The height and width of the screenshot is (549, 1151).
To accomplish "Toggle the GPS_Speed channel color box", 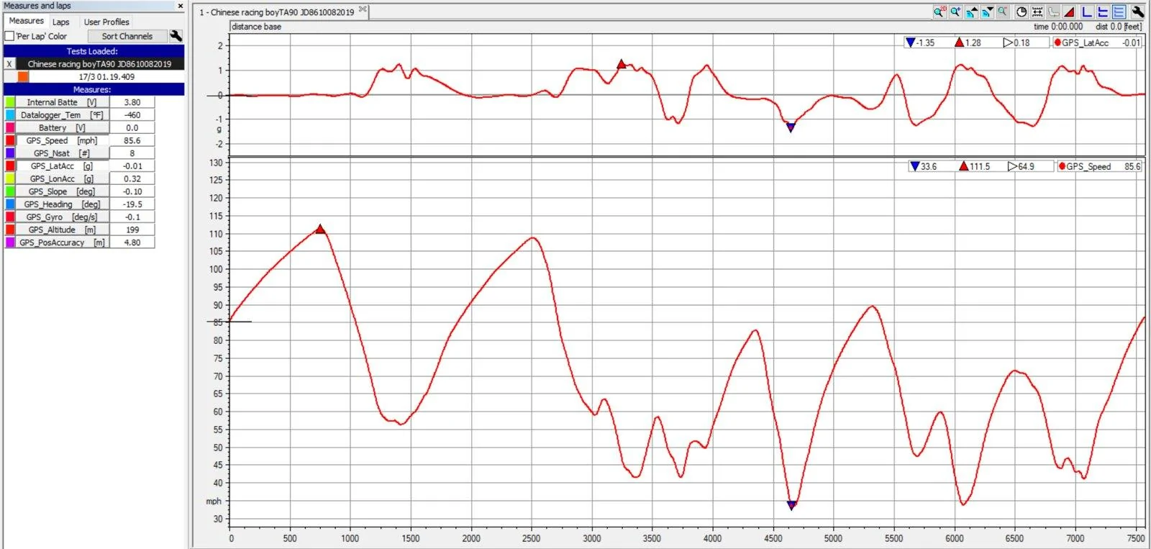I will pyautogui.click(x=9, y=140).
